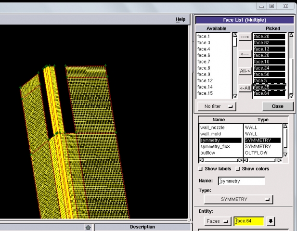Viewport: 297px width, 231px height.
Task: Click the Name text field containing symmetry
Action: pos(241,181)
